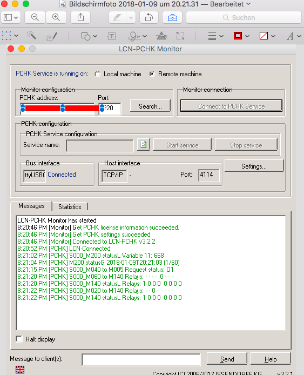Click log line '8:20:52 PM [PCHK] LCN-Connected'

point(64,249)
